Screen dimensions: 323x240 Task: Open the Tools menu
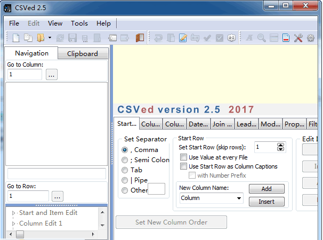click(x=79, y=23)
